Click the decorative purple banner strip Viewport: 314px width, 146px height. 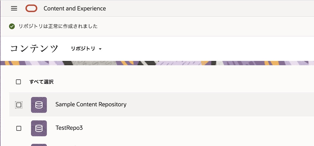(184, 63)
